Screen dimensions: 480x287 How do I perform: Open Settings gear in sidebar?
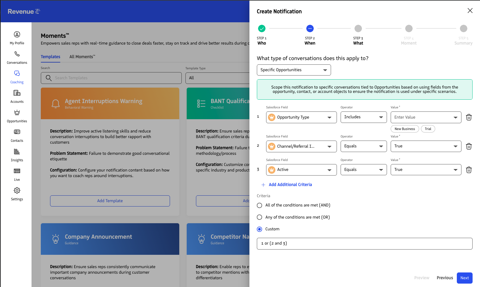pyautogui.click(x=17, y=191)
